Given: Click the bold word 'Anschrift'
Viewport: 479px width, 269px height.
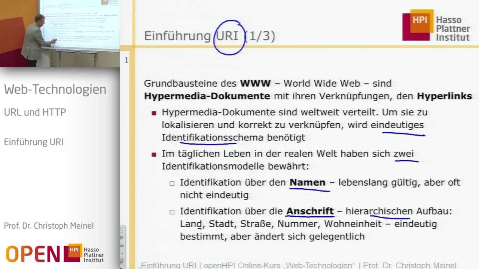Looking at the screenshot, I should (310, 211).
